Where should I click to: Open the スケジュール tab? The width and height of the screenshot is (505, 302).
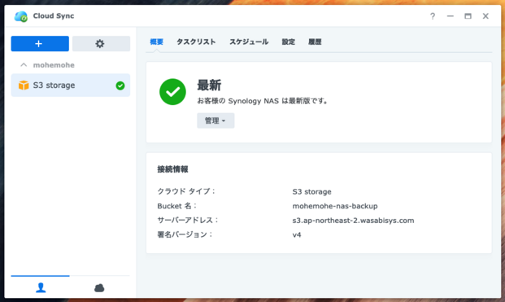[249, 42]
